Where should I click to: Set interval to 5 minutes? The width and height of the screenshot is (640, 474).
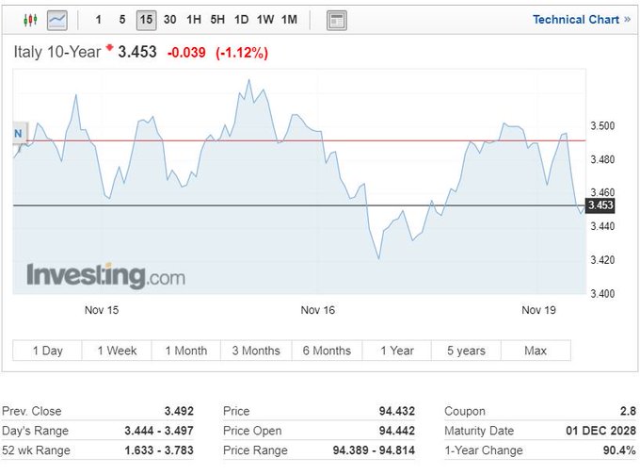[122, 20]
